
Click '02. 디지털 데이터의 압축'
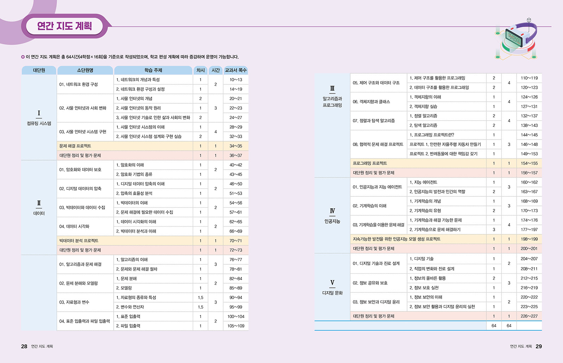pyautogui.click(x=80, y=189)
